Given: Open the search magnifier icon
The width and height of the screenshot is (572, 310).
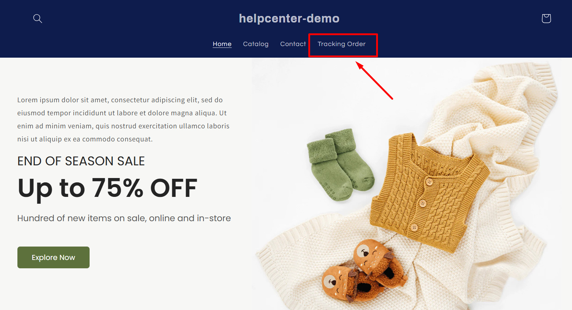Looking at the screenshot, I should coord(38,18).
